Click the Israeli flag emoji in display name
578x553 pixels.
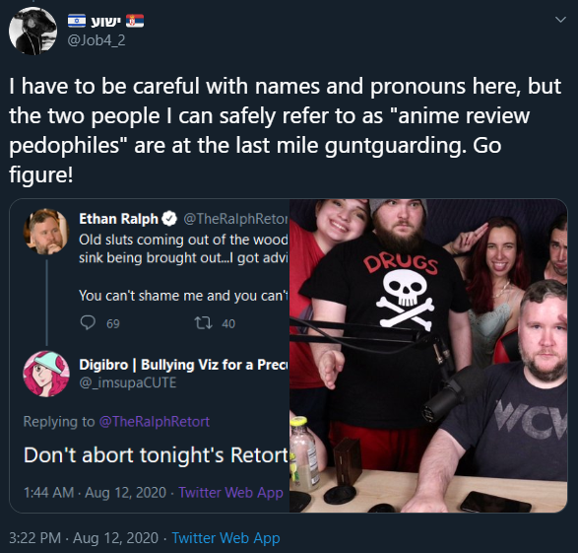[77, 21]
